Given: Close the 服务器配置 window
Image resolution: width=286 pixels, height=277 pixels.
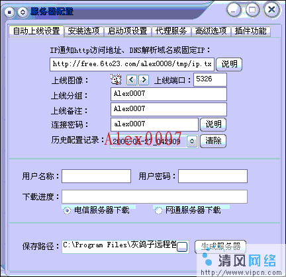Looking at the screenshot, I should tap(272, 9).
